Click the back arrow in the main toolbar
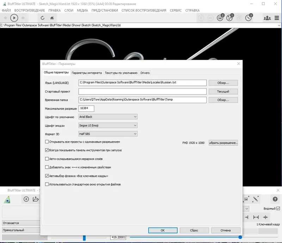 [5, 18]
